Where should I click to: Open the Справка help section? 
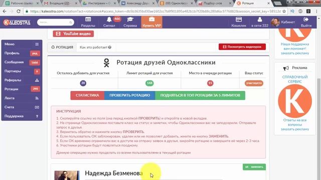click(x=130, y=22)
